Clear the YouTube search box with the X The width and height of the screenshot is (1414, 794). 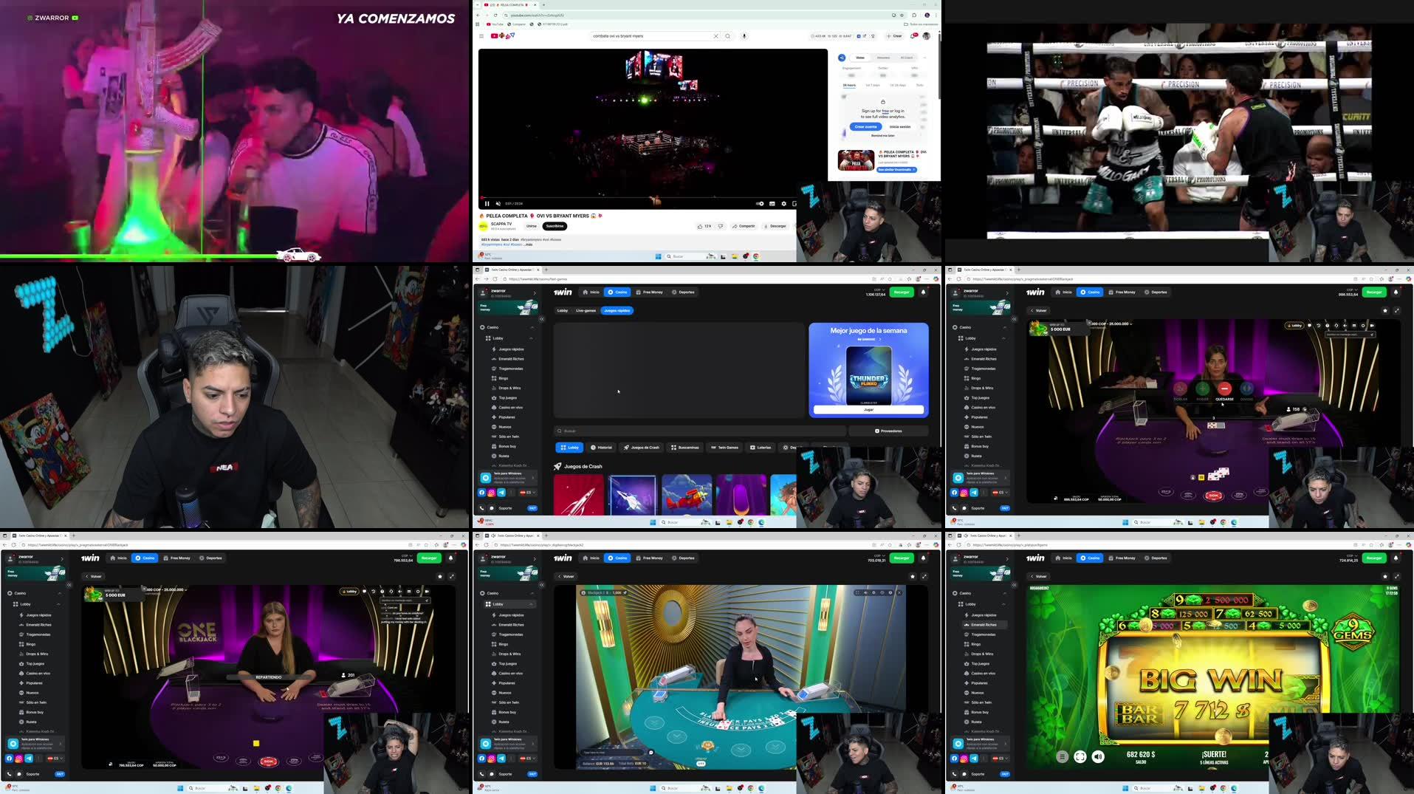[715, 36]
